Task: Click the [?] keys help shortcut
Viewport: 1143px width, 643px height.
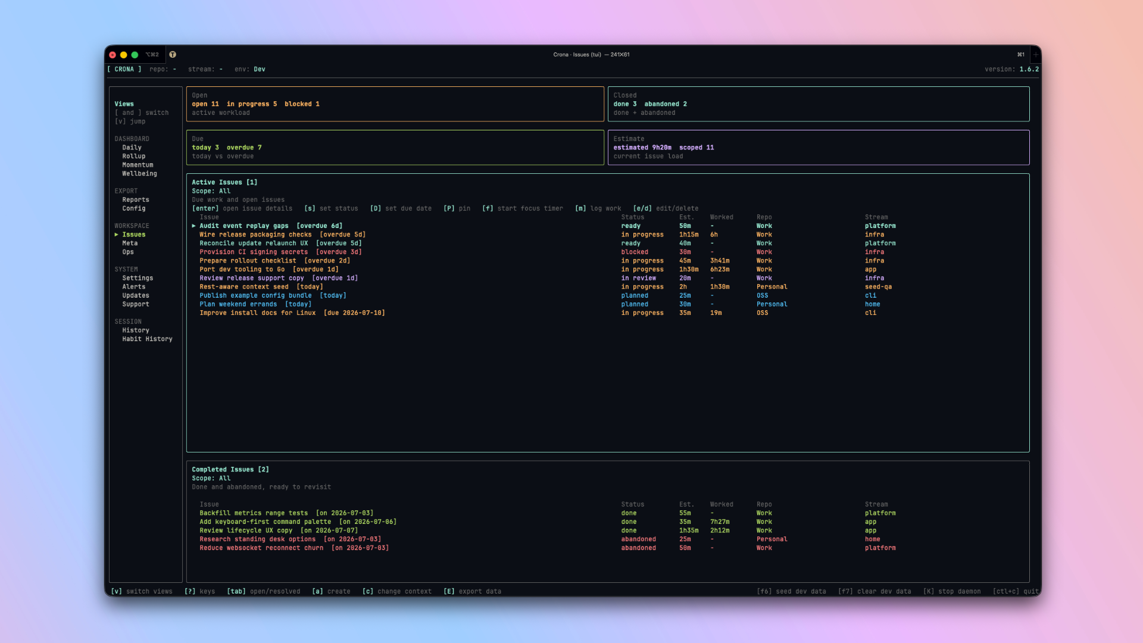Action: click(x=199, y=592)
